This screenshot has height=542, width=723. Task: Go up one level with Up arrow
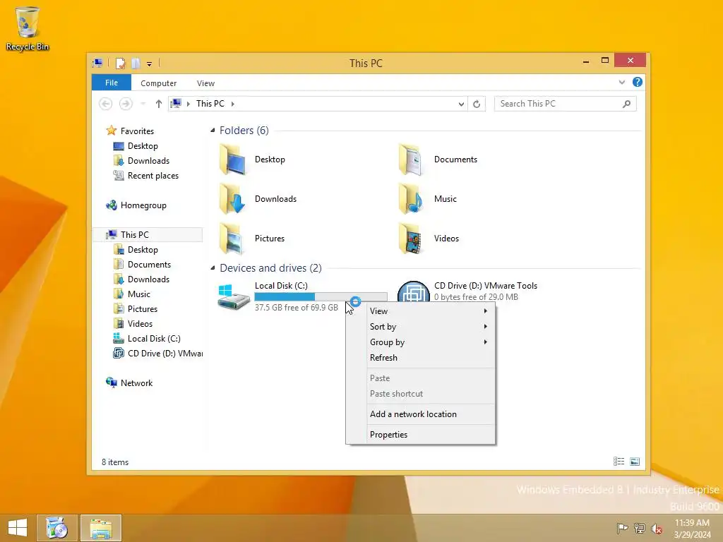tap(159, 104)
